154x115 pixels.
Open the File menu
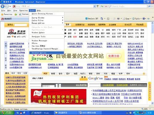3,10
